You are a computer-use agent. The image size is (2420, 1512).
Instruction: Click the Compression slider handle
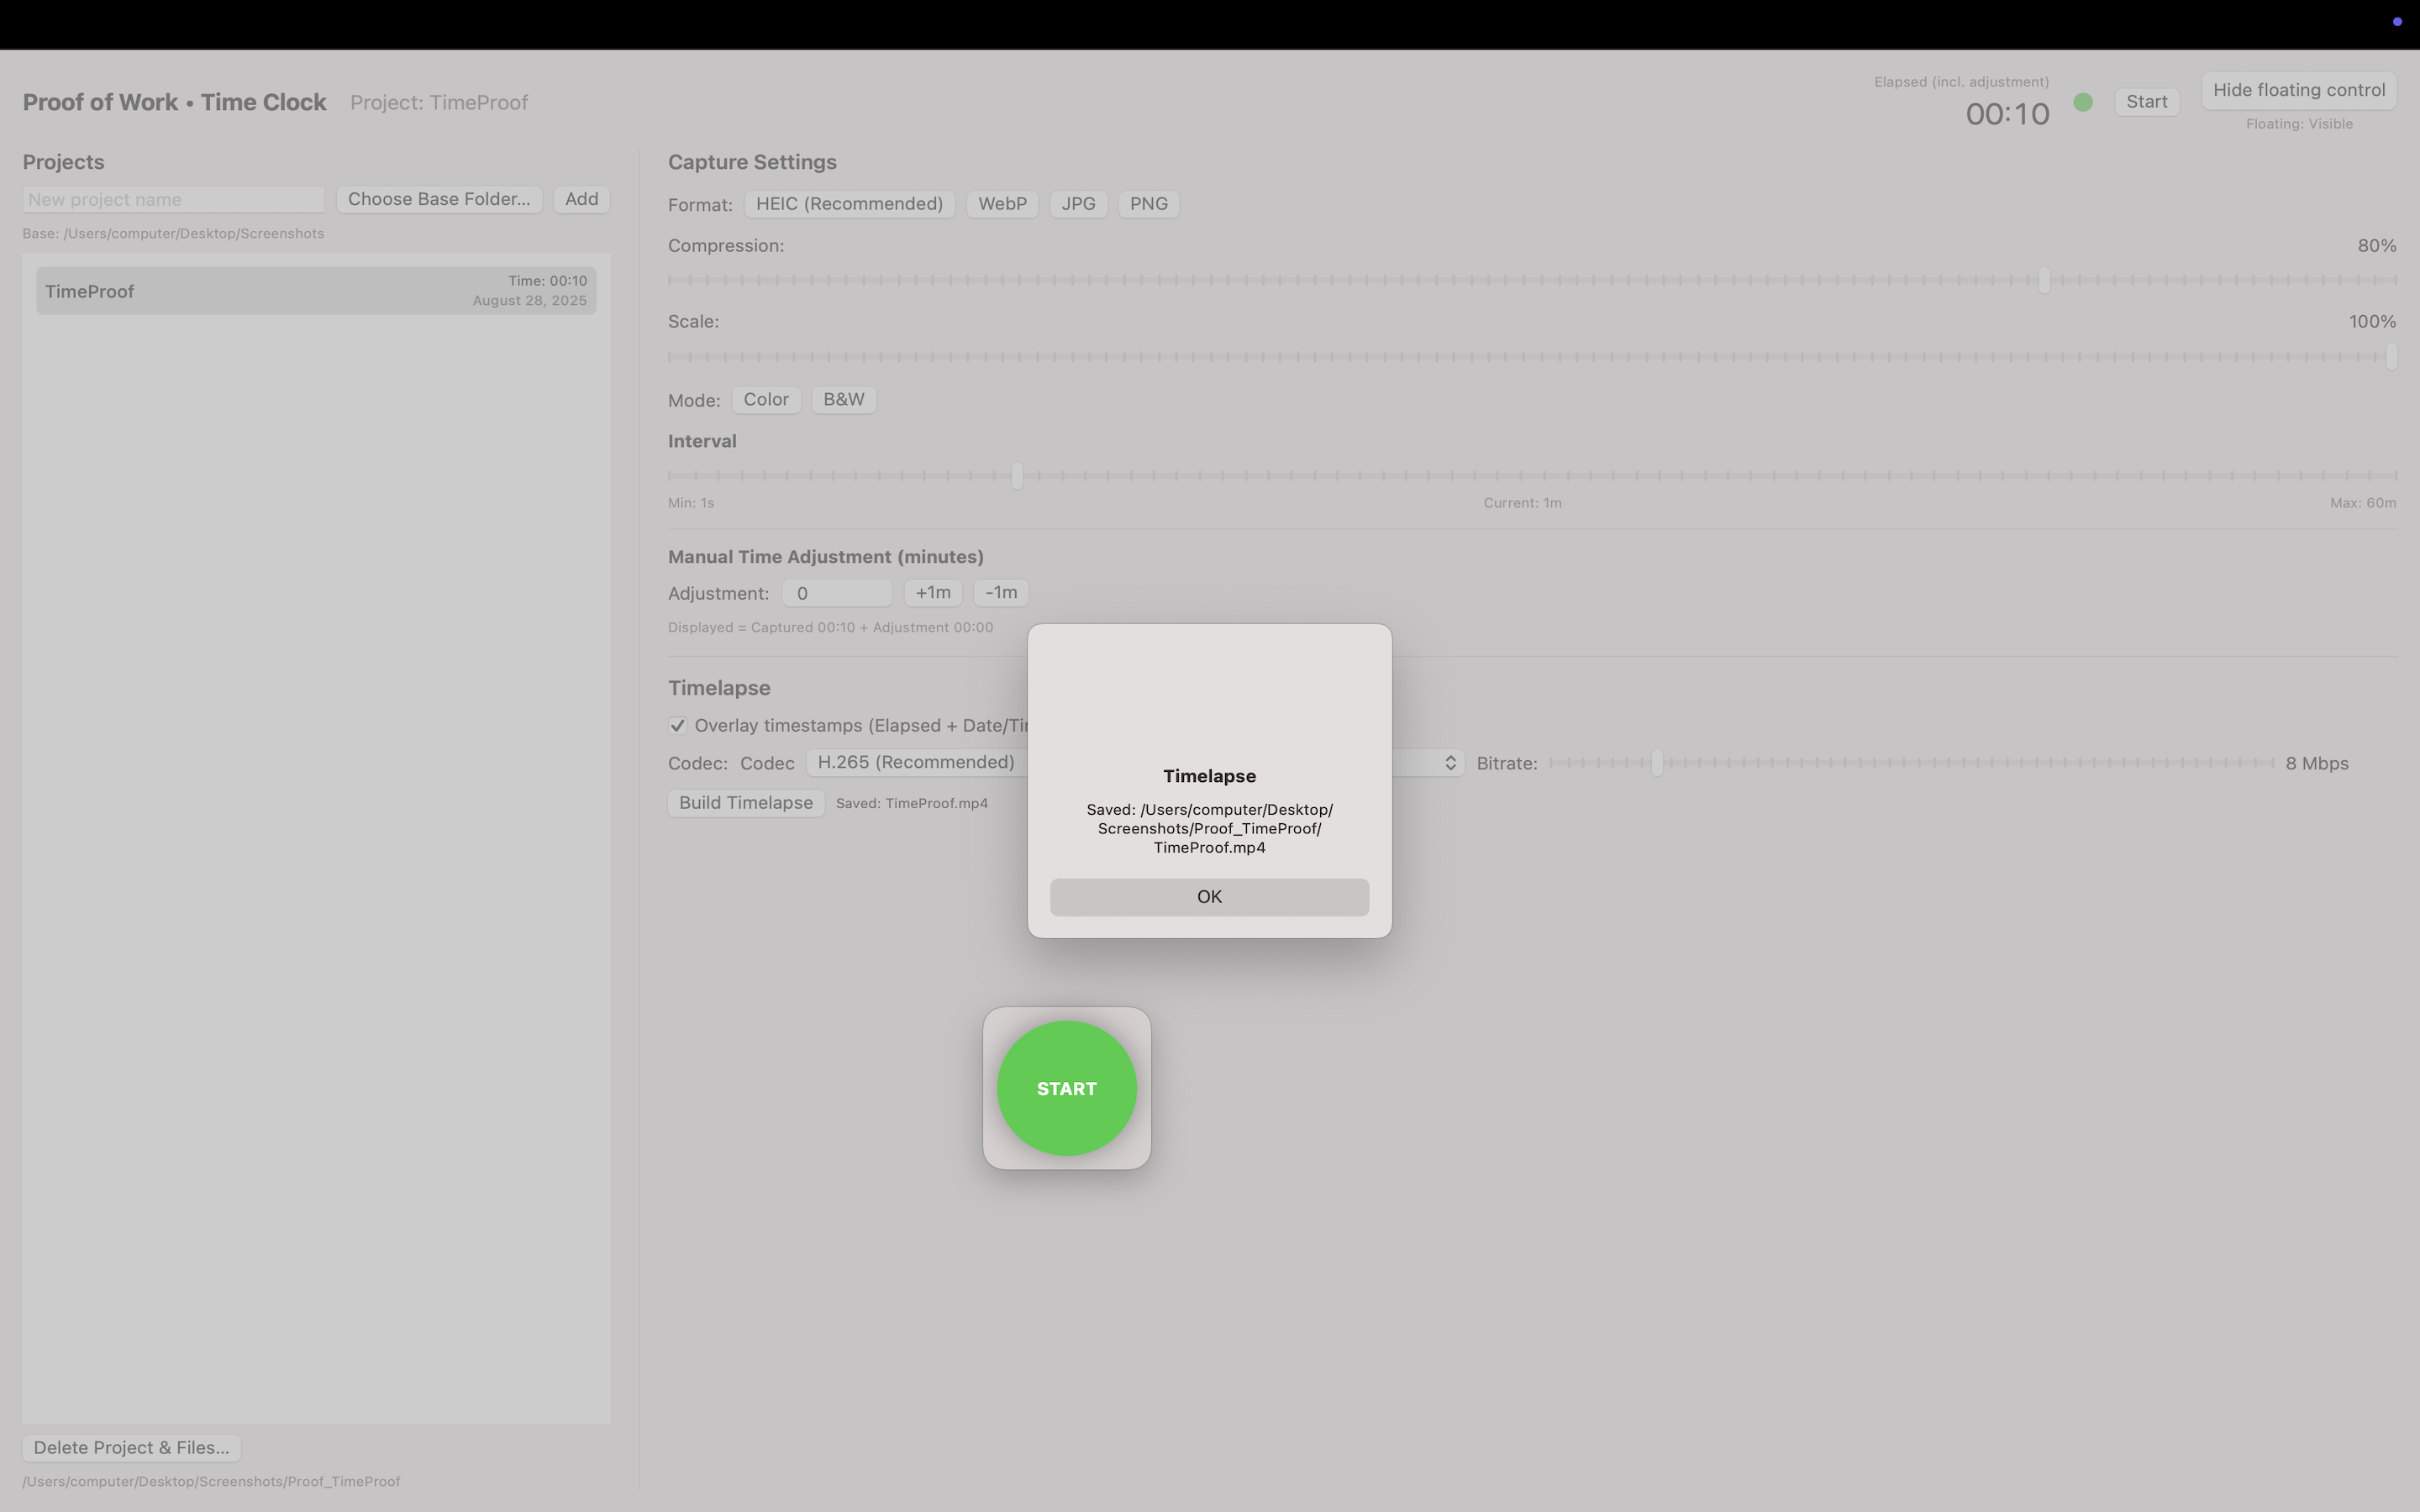pyautogui.click(x=2044, y=280)
